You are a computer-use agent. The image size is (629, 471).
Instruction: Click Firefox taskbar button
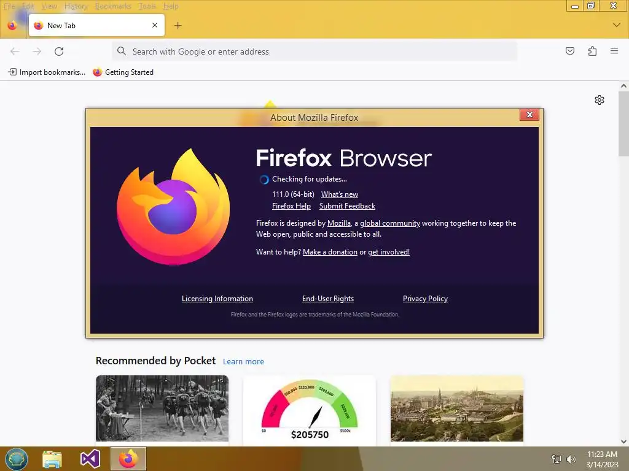128,459
